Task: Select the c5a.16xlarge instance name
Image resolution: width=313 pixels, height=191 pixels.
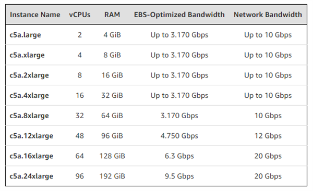Action: click(31, 156)
